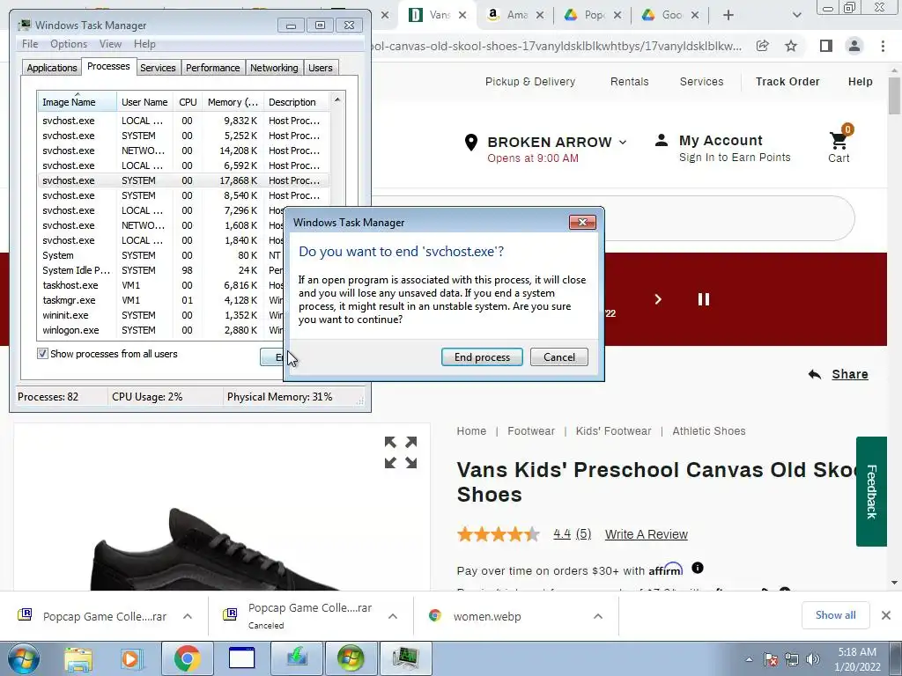Open the Feedback side tab
The image size is (902, 676).
click(871, 491)
